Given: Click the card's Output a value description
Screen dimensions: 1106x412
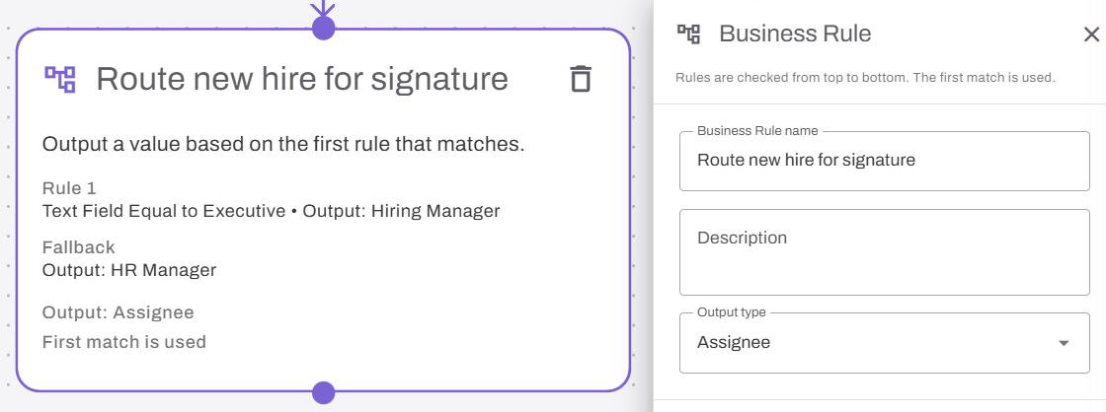Looking at the screenshot, I should [283, 145].
